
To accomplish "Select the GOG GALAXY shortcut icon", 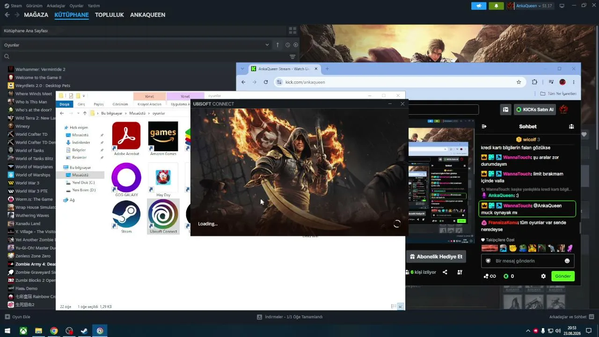I will (126, 177).
